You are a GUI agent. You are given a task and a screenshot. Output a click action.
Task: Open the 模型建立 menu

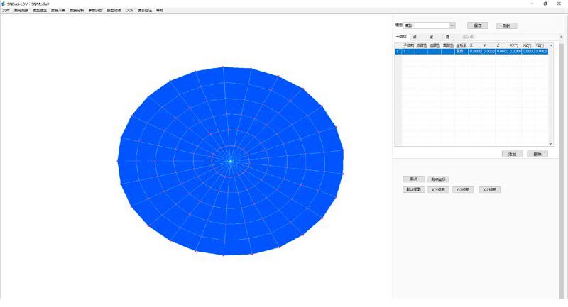pyautogui.click(x=40, y=11)
